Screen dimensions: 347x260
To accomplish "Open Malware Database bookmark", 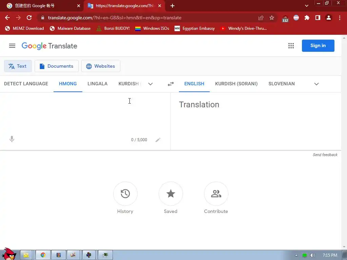I will click(x=70, y=28).
